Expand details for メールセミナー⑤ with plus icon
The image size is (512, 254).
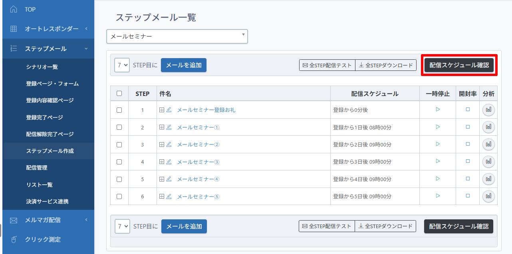(x=162, y=196)
